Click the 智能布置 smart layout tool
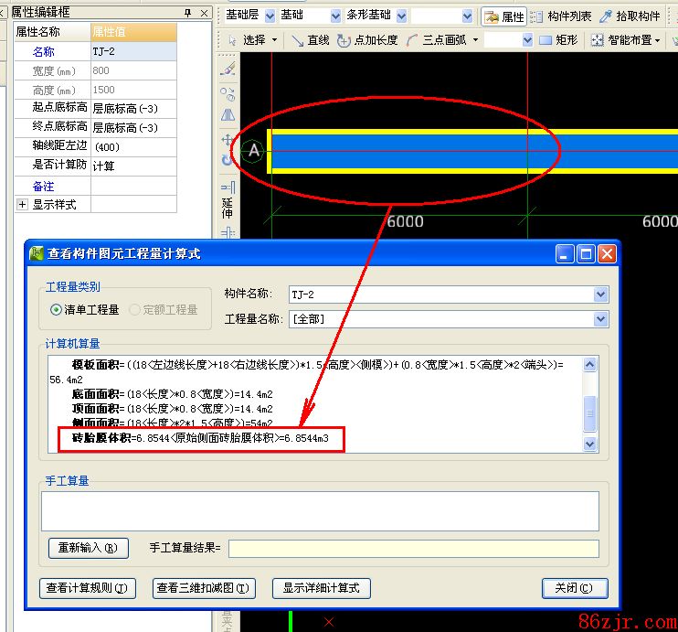678x632 pixels. [625, 40]
